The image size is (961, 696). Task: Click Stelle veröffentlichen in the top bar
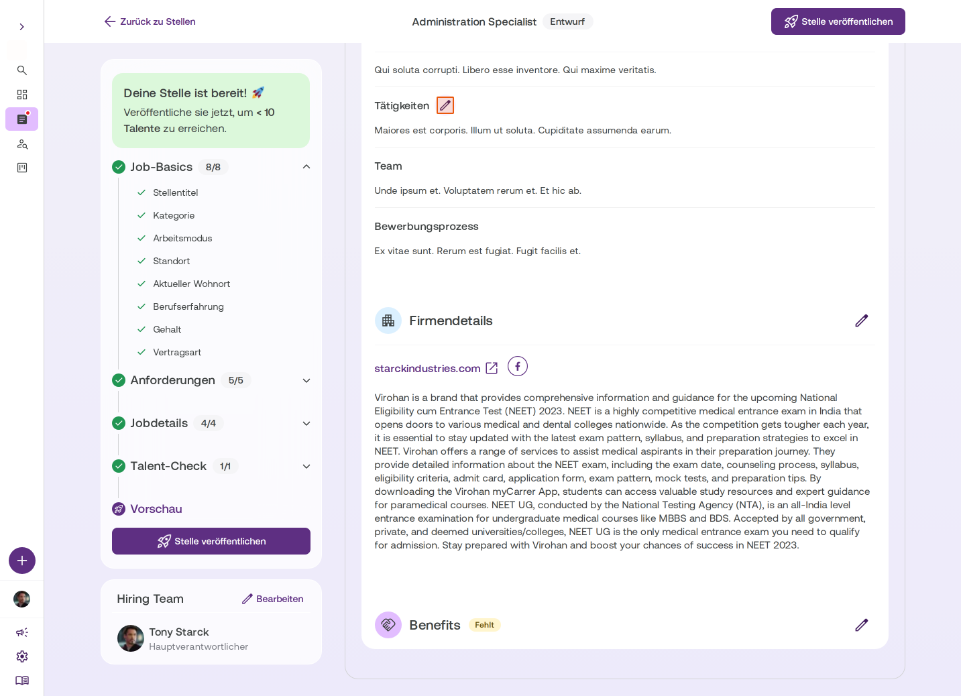[x=838, y=21]
